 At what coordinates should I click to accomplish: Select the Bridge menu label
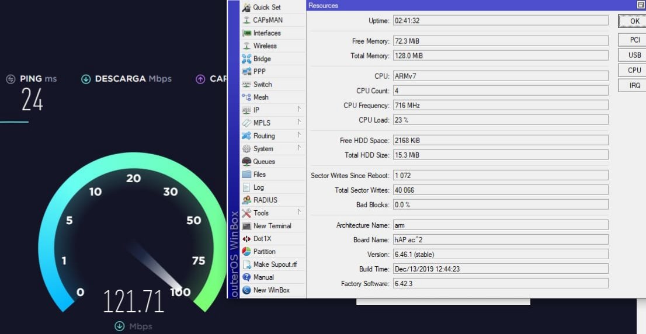pos(262,58)
